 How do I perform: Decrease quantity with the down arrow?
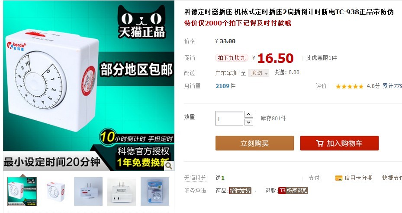pos(249,122)
